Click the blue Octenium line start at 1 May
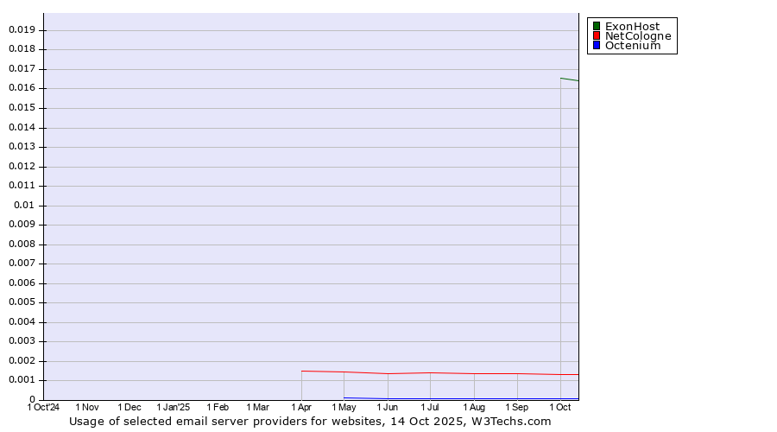The width and height of the screenshot is (777, 432). tap(345, 397)
